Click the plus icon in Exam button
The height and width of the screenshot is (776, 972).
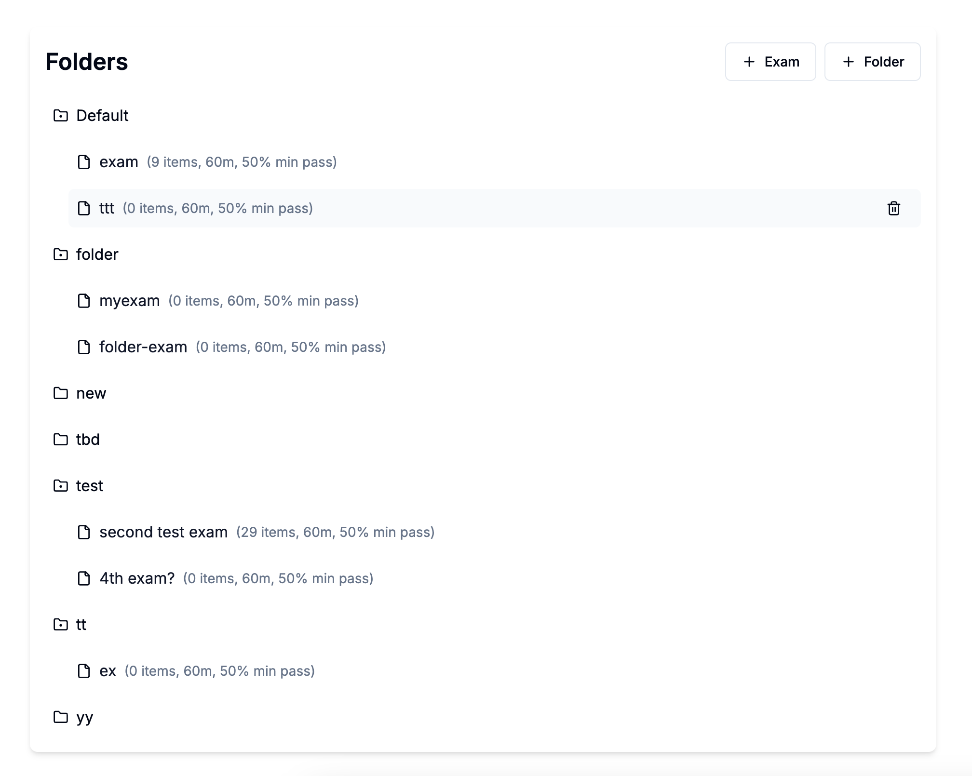tap(749, 62)
